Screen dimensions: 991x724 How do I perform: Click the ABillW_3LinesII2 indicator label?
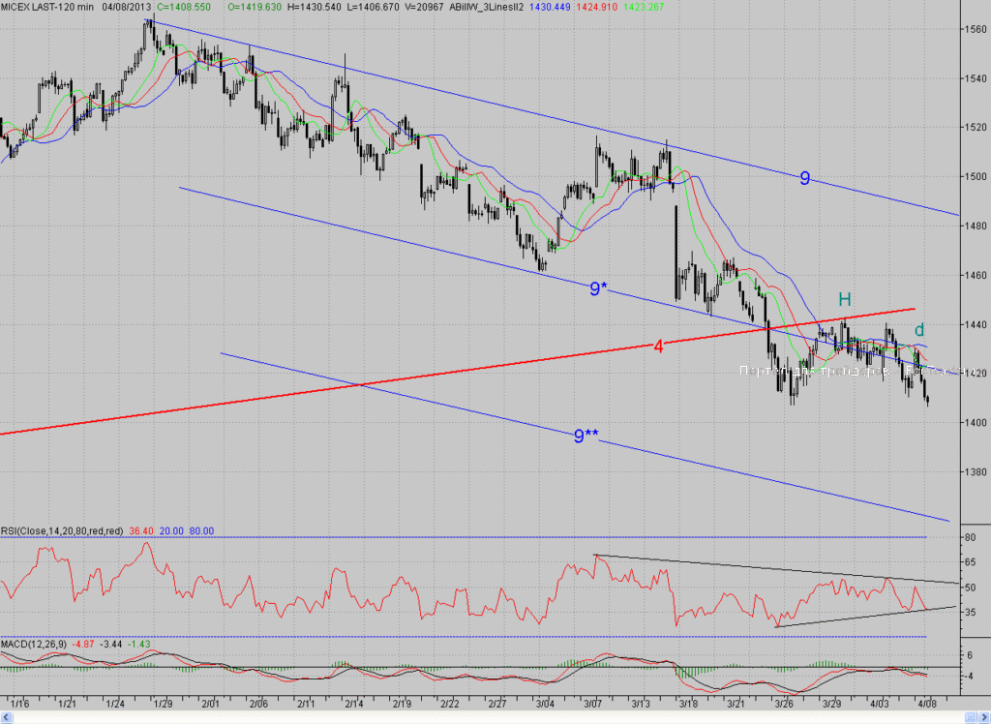(486, 7)
